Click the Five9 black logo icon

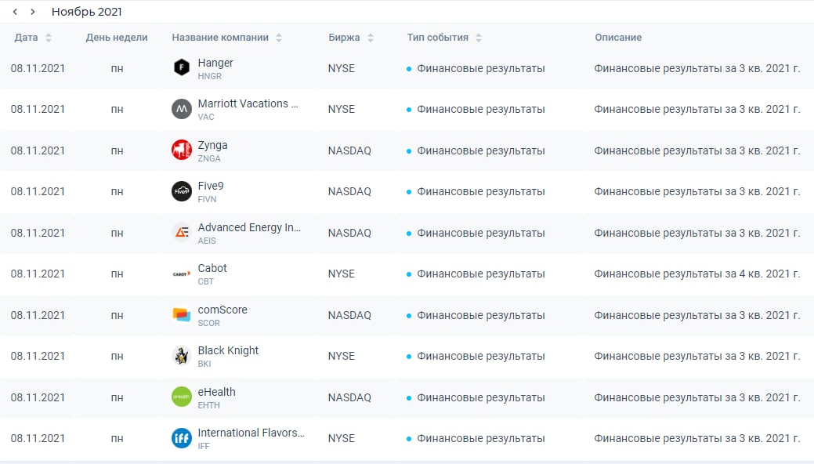click(x=182, y=191)
